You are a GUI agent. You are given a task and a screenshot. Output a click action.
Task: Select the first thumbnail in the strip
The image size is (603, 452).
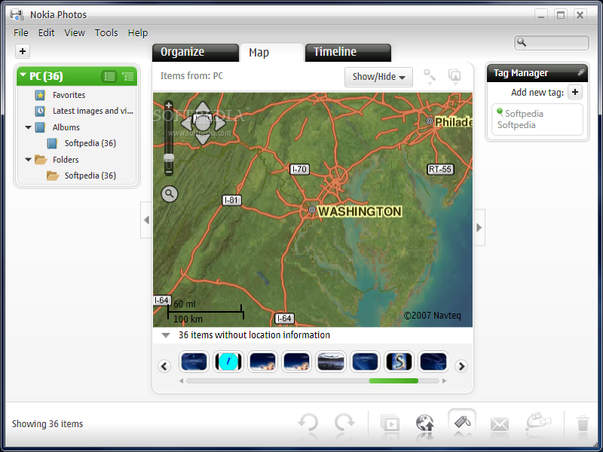[194, 362]
